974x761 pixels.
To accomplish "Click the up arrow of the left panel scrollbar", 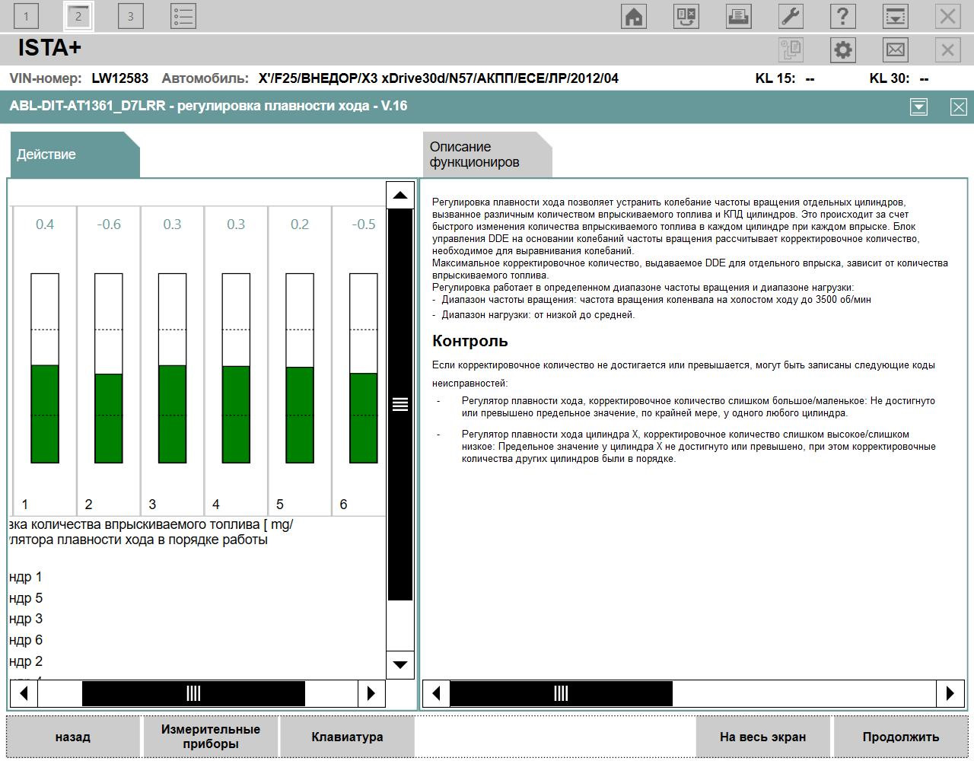I will (x=400, y=196).
